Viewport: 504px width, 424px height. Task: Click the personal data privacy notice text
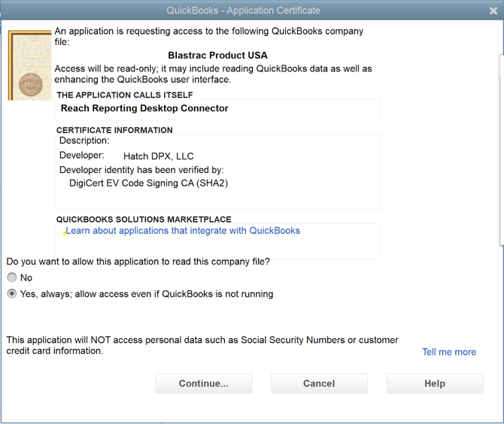coord(202,345)
